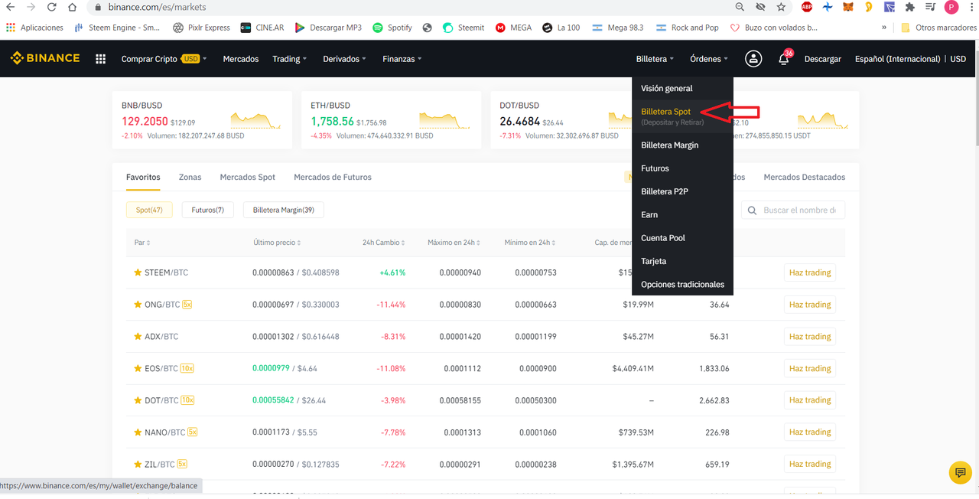Open the ETH/BUSD ticker card
The height and width of the screenshot is (499, 979).
point(391,120)
